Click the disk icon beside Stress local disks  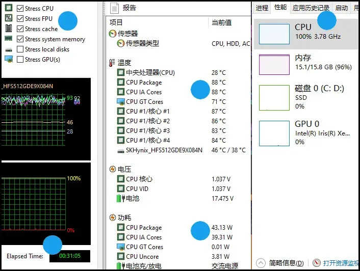tap(9, 50)
